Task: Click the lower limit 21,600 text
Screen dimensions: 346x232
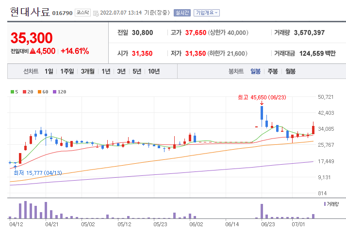Action: click(x=228, y=53)
